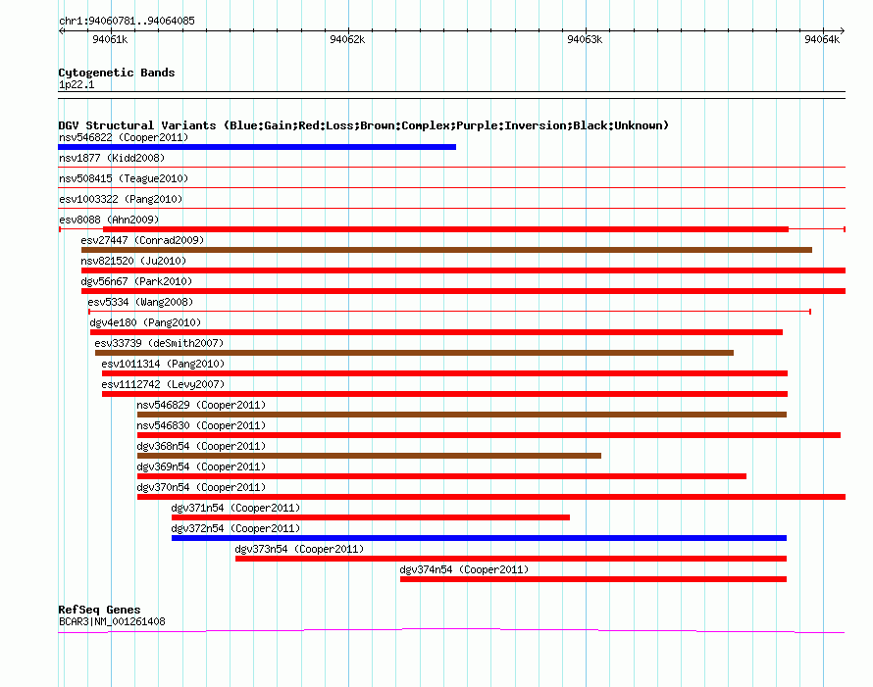Click the blue nsv546822 gain bar

pos(257,147)
